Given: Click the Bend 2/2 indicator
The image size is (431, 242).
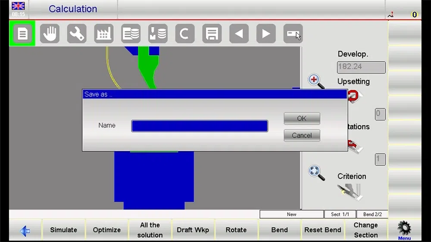Looking at the screenshot, I should [x=372, y=214].
